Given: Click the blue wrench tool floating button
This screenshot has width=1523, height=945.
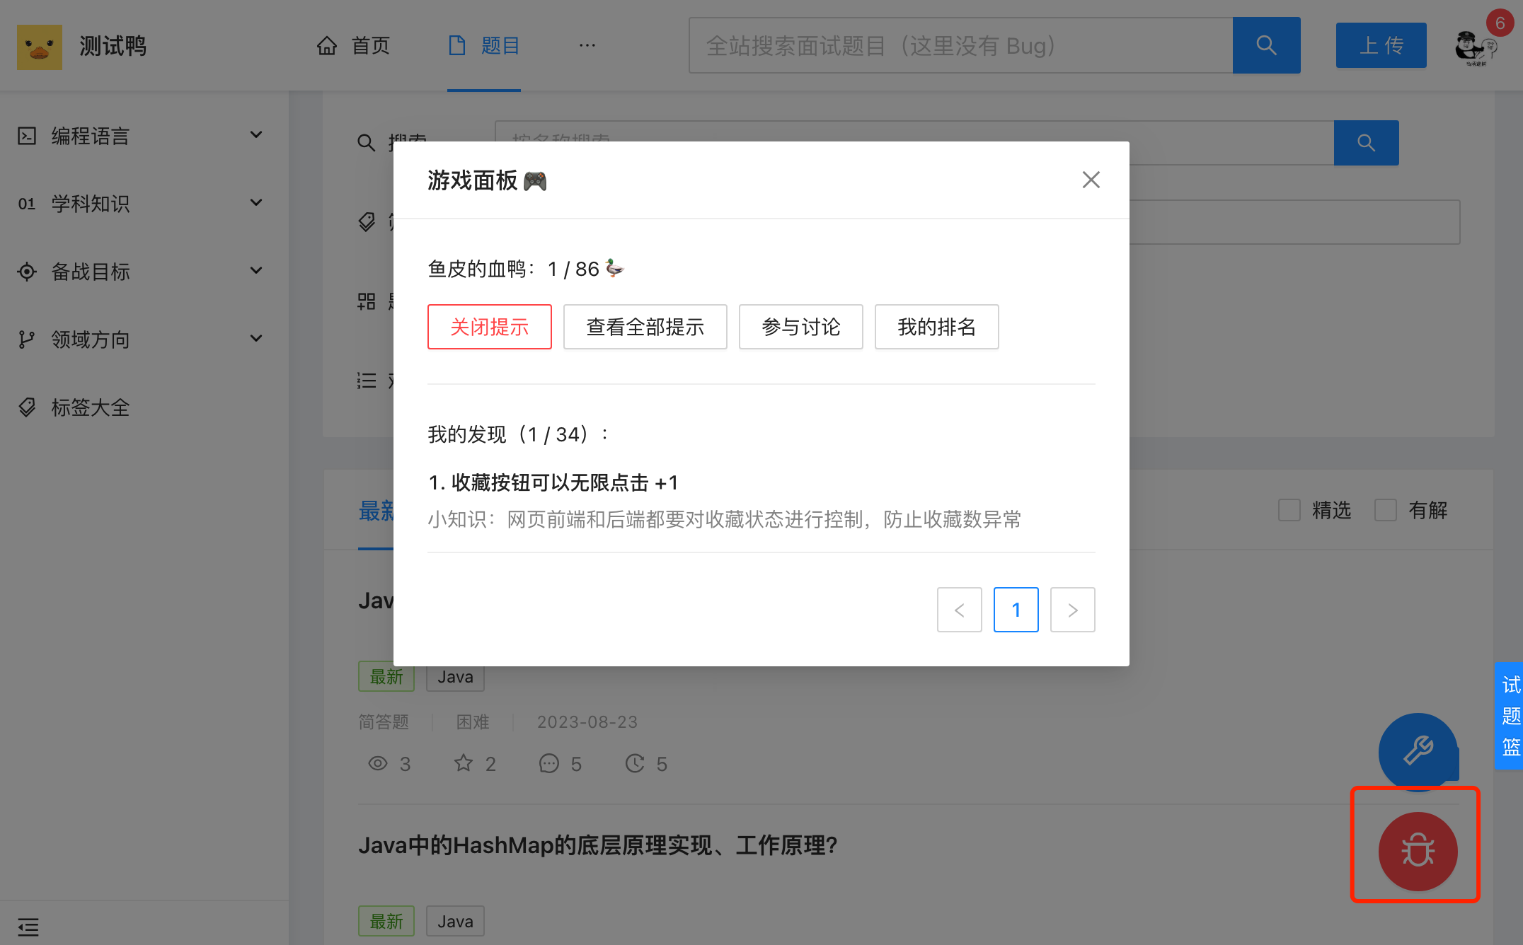Looking at the screenshot, I should [1417, 750].
